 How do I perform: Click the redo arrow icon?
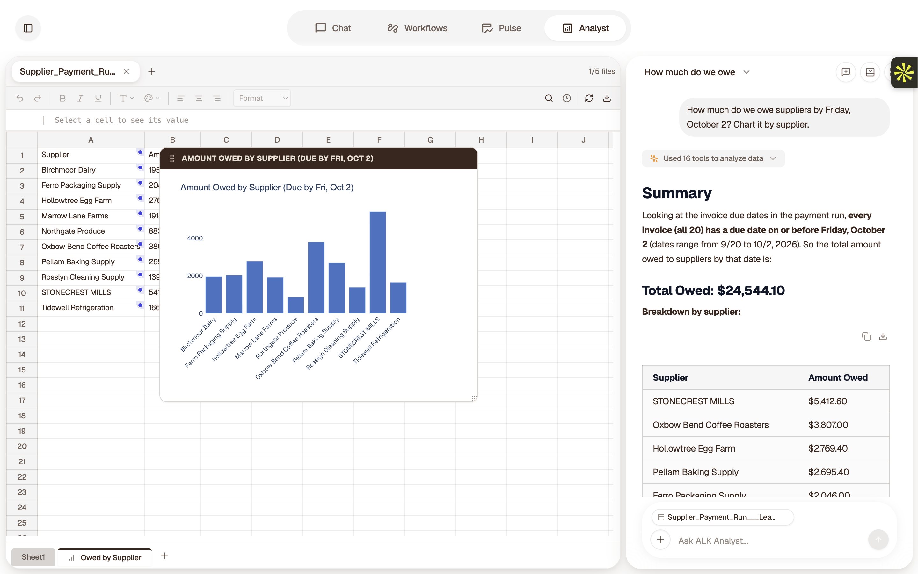pyautogui.click(x=38, y=98)
